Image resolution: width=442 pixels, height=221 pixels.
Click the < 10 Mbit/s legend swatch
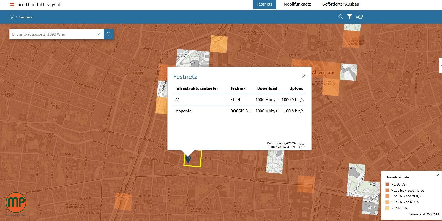point(387,208)
